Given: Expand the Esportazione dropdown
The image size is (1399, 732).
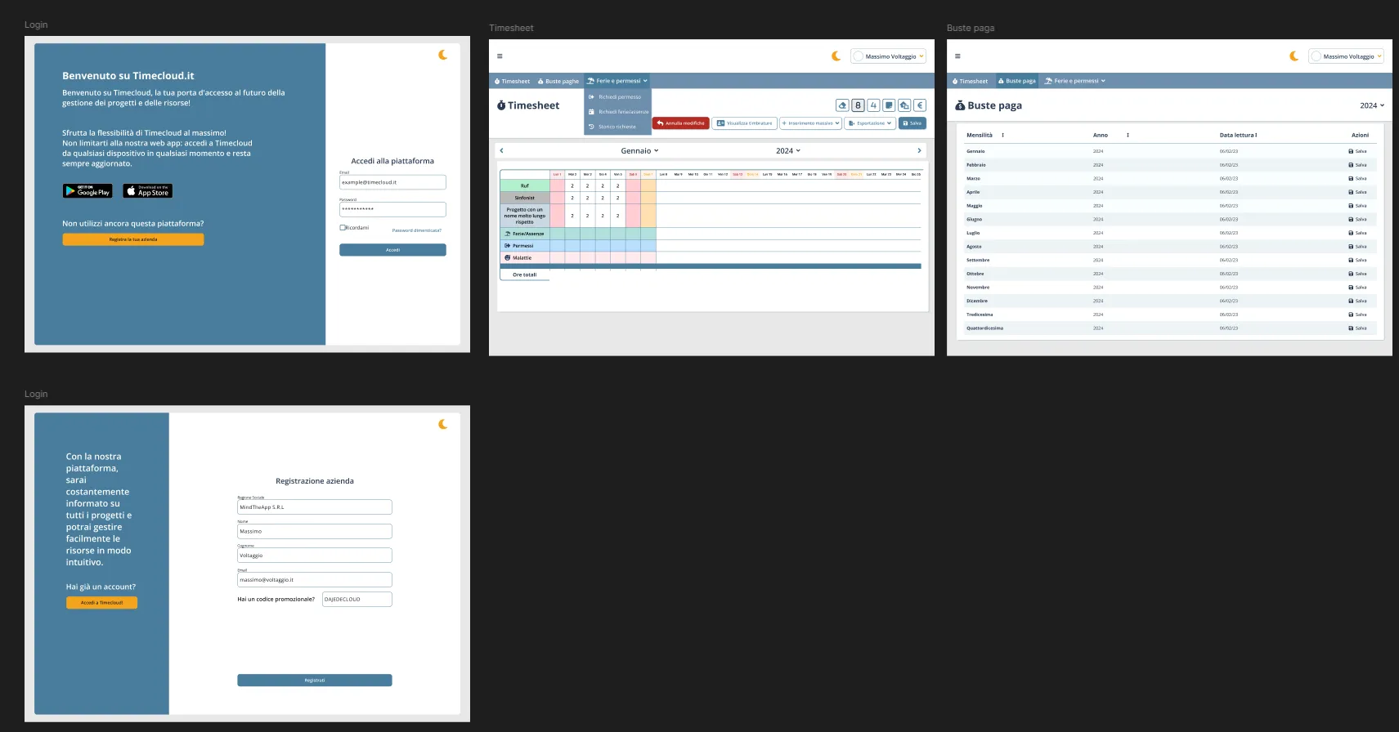Looking at the screenshot, I should [870, 123].
